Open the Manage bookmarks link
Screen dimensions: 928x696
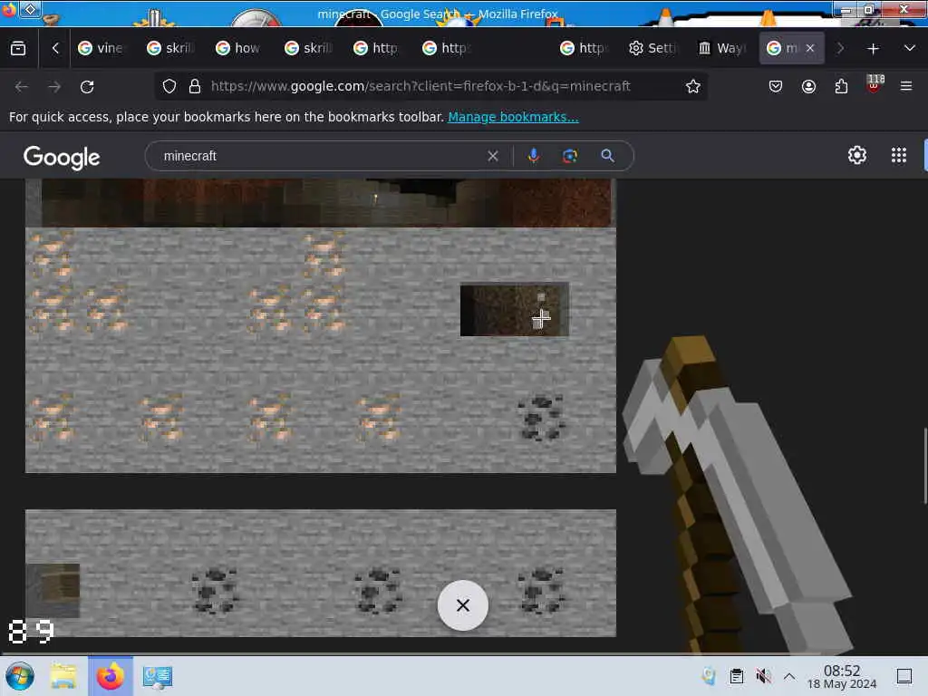513,117
